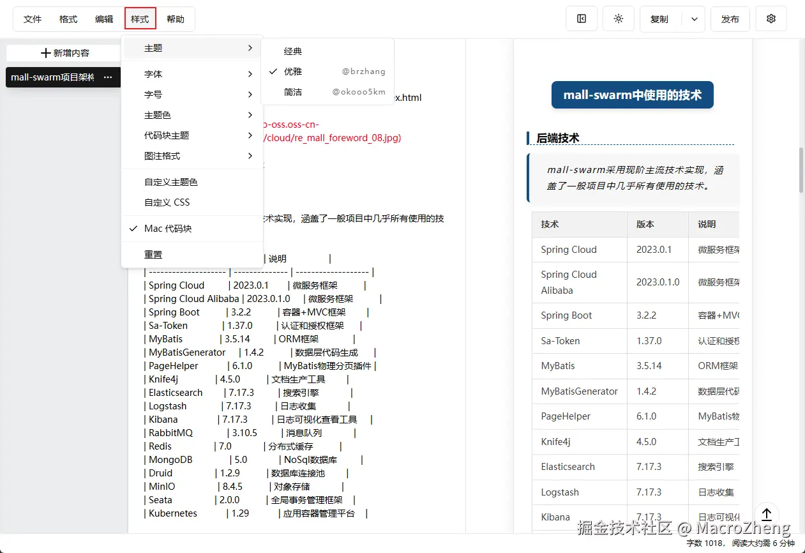Open the 文件 menu
Viewport: 805px width, 553px height.
coord(33,19)
